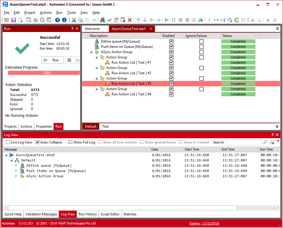Click the zoom Search icon beside Search field

pos(265,142)
